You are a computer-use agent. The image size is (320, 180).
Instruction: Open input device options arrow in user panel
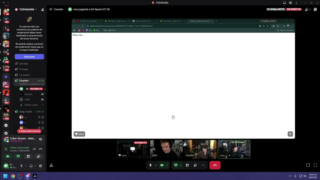pyautogui.click(x=25, y=166)
